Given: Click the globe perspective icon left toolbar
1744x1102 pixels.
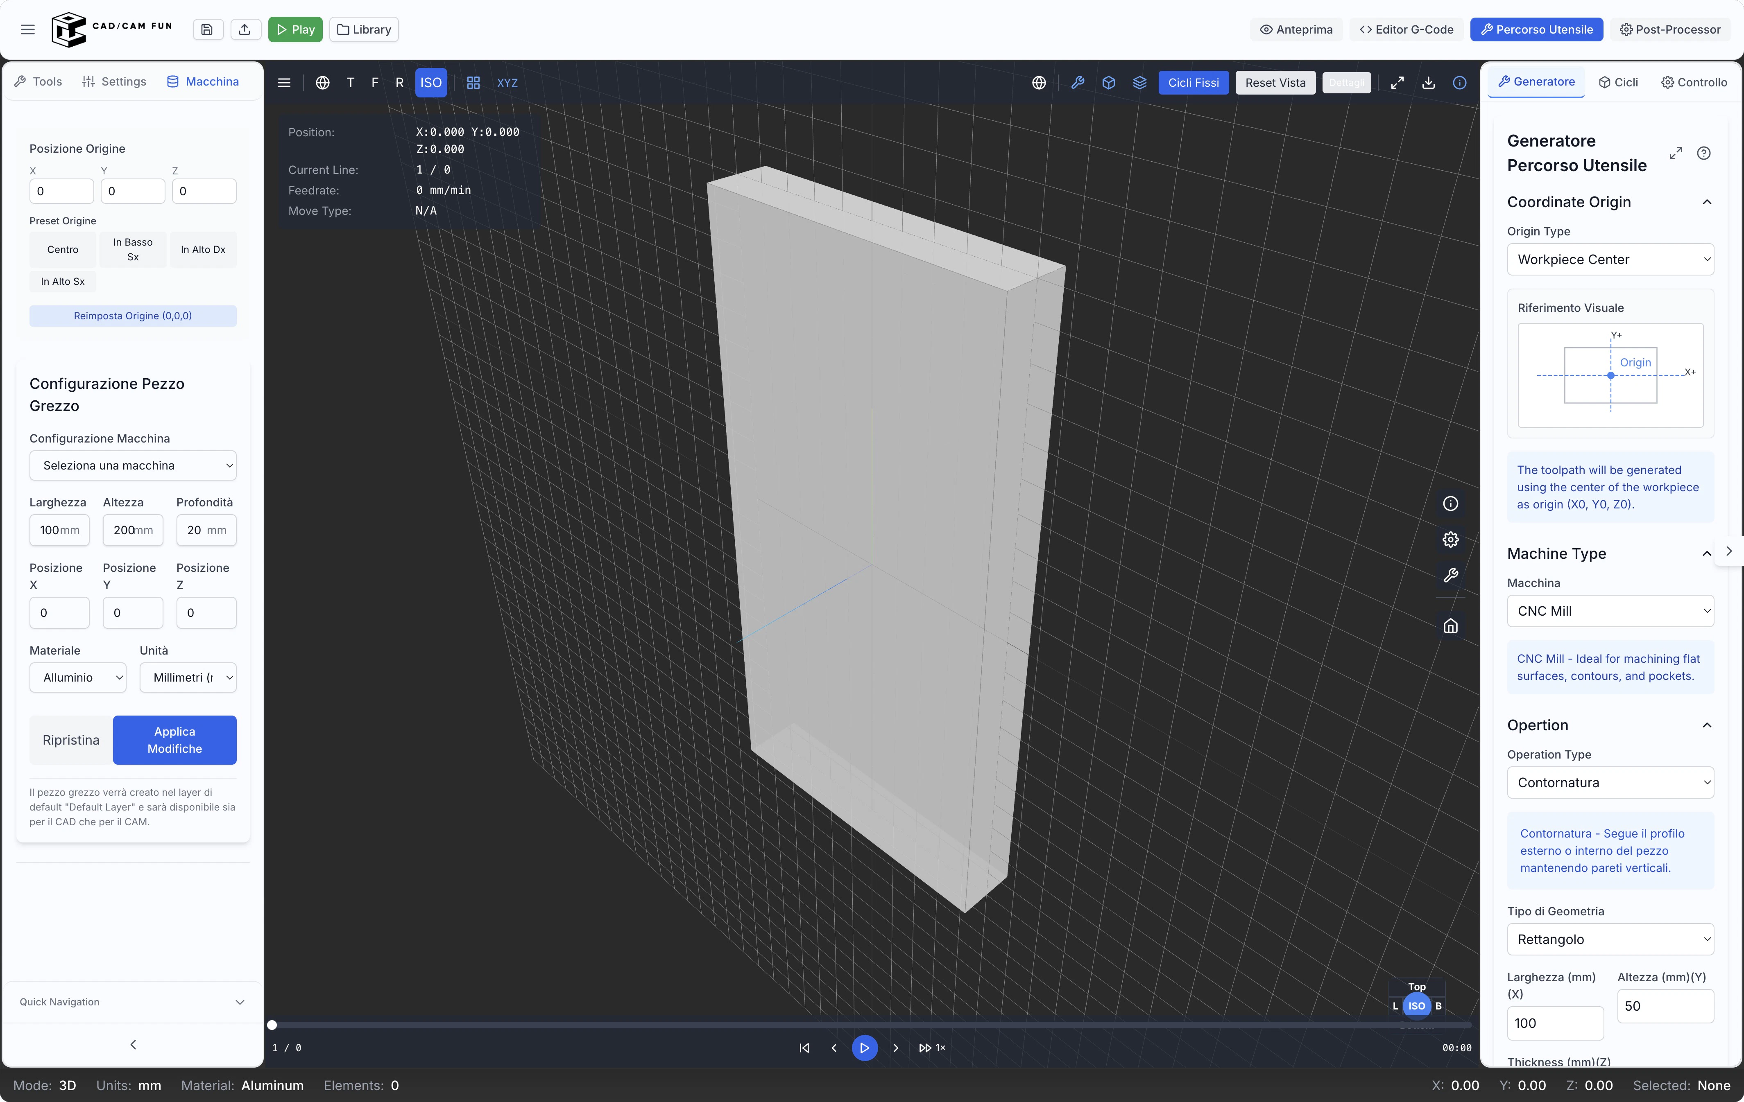Looking at the screenshot, I should [323, 83].
